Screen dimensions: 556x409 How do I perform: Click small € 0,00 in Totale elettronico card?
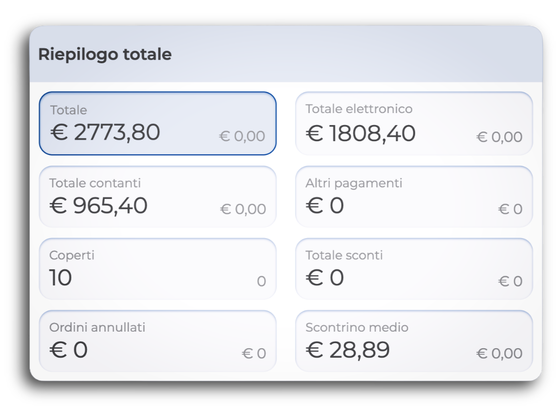[x=499, y=137]
